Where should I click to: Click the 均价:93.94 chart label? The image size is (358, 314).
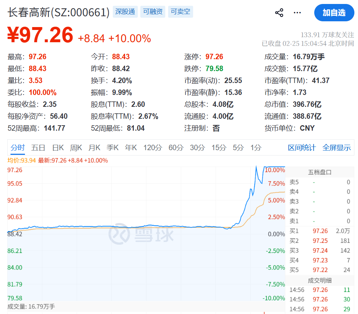tap(21, 161)
